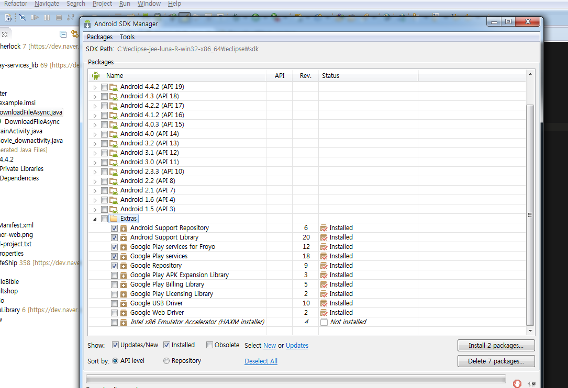Expand the Android 4.1.2 (API 16) node
Viewport: 568px width, 388px height.
tap(95, 116)
